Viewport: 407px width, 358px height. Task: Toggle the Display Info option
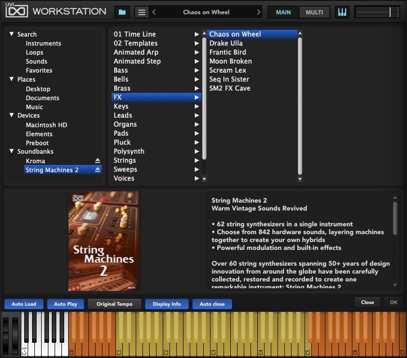(167, 304)
